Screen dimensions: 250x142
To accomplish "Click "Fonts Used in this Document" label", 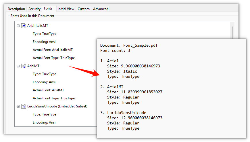I will (x=32, y=16).
